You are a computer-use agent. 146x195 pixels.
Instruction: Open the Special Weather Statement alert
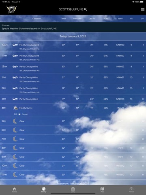(x=73, y=27)
